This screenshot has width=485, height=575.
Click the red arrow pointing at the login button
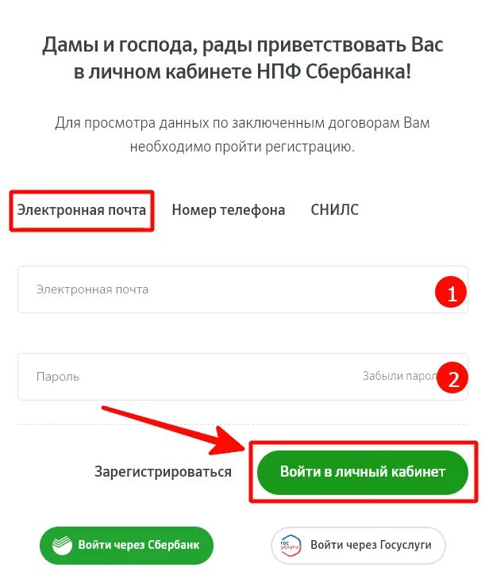pyautogui.click(x=174, y=431)
